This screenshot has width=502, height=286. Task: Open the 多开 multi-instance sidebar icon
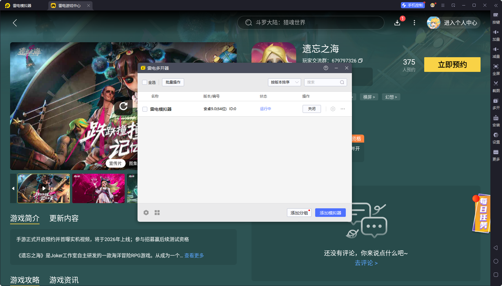pyautogui.click(x=496, y=101)
